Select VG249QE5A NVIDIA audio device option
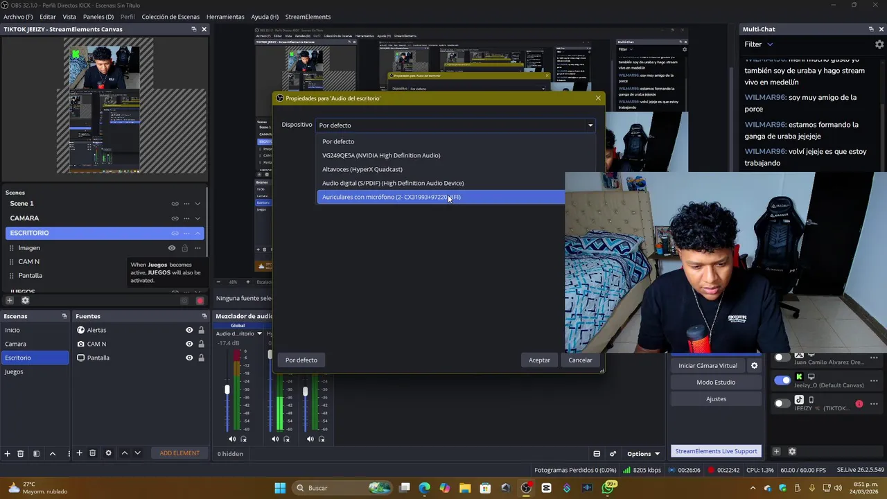Image resolution: width=887 pixels, height=499 pixels. [x=456, y=155]
